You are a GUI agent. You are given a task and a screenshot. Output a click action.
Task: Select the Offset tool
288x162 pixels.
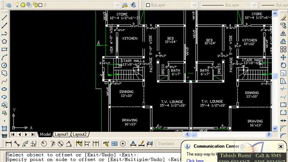[283, 41]
